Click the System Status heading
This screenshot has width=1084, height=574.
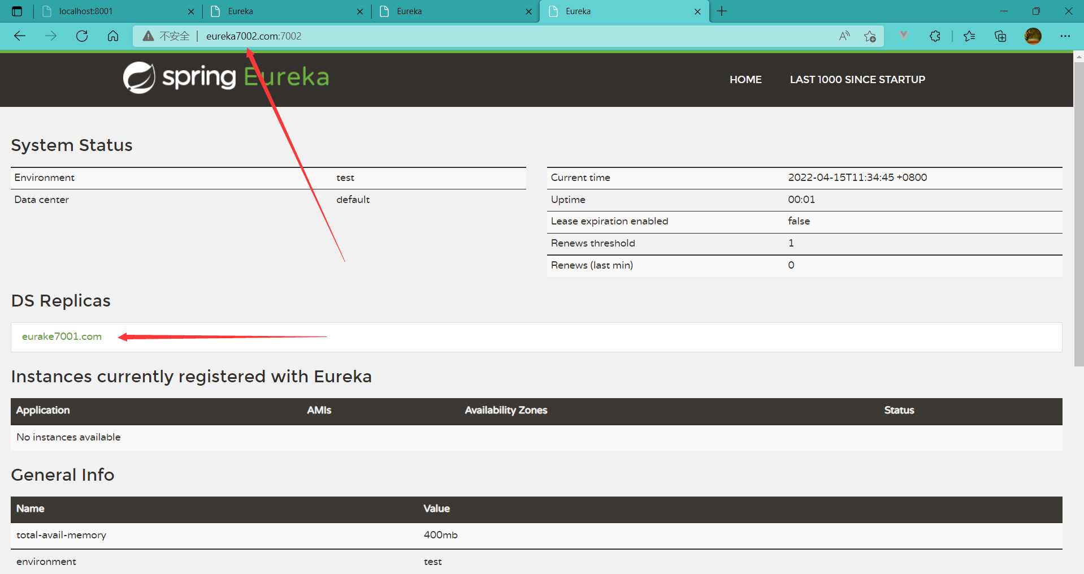pos(72,145)
